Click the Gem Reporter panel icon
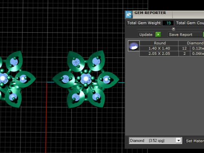This screenshot has width=204, height=153. [x=129, y=14]
